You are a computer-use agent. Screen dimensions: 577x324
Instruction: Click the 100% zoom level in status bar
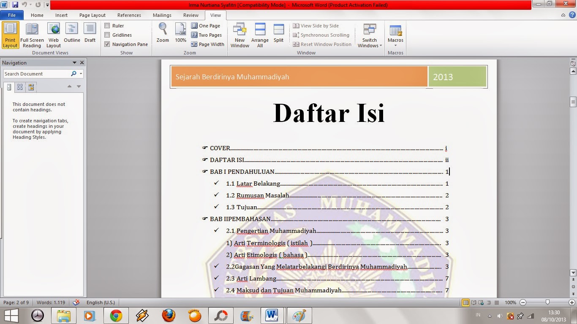coord(510,302)
